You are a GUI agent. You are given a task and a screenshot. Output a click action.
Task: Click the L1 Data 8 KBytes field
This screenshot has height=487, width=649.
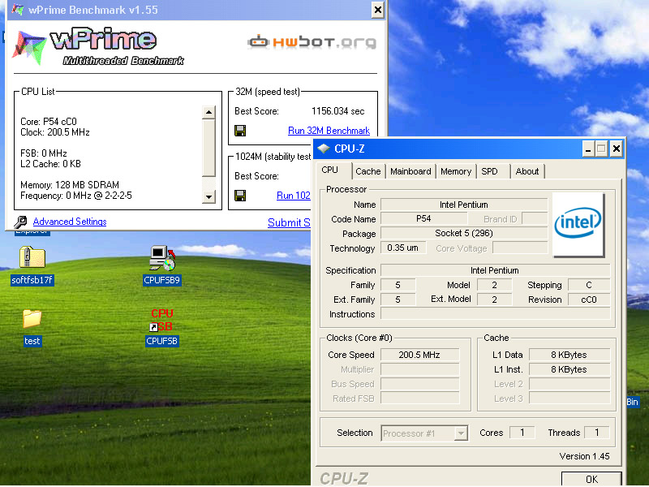[569, 355]
